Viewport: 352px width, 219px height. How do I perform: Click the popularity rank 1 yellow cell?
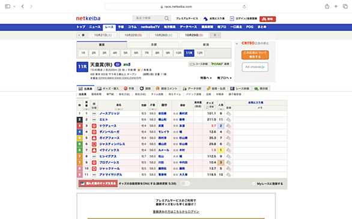pyautogui.click(x=221, y=150)
